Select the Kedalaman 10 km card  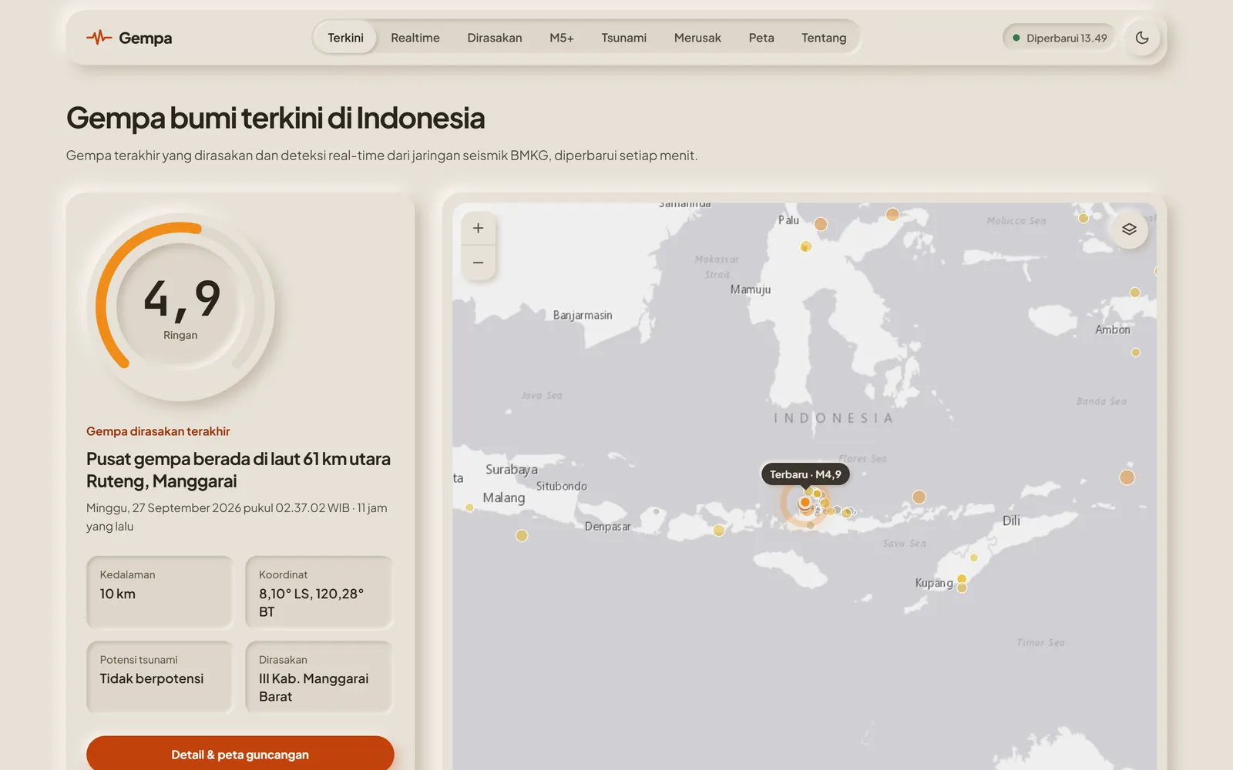click(160, 592)
